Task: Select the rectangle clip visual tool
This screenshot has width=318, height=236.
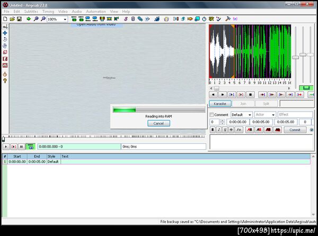Action: click(5, 59)
